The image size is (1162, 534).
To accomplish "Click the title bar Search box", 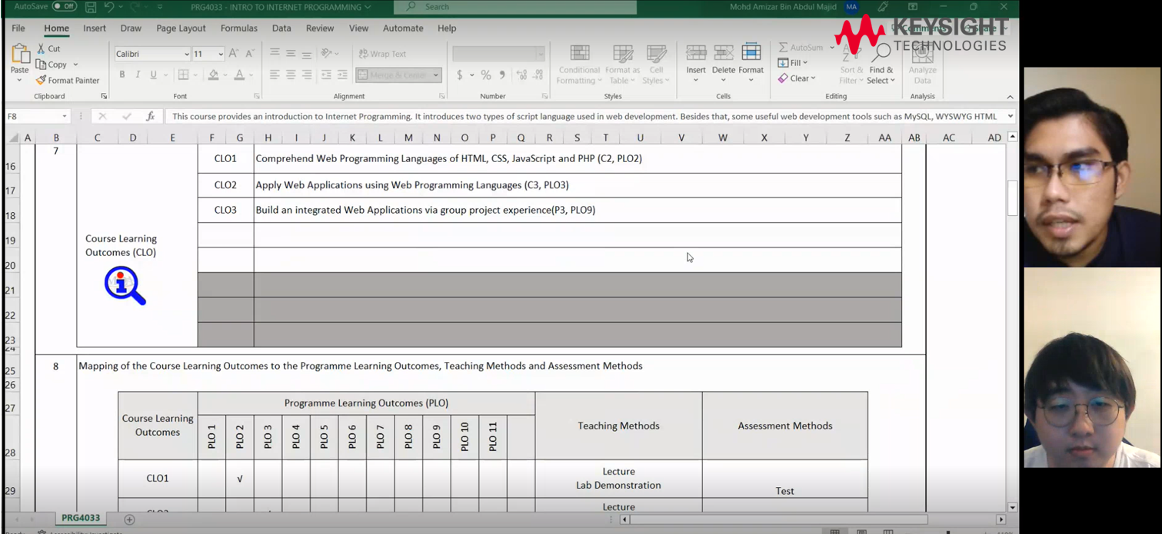I will [515, 7].
